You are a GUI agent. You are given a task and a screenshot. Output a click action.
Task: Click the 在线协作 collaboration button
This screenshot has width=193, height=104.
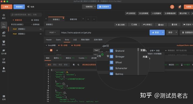104,7
